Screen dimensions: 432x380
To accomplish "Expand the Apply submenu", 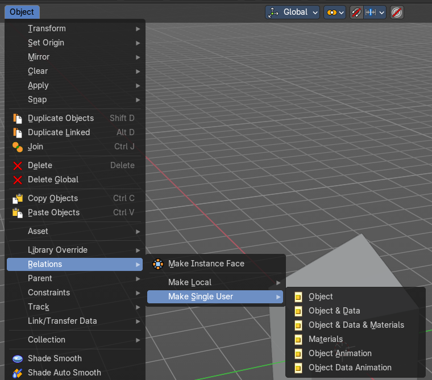I will (x=74, y=85).
